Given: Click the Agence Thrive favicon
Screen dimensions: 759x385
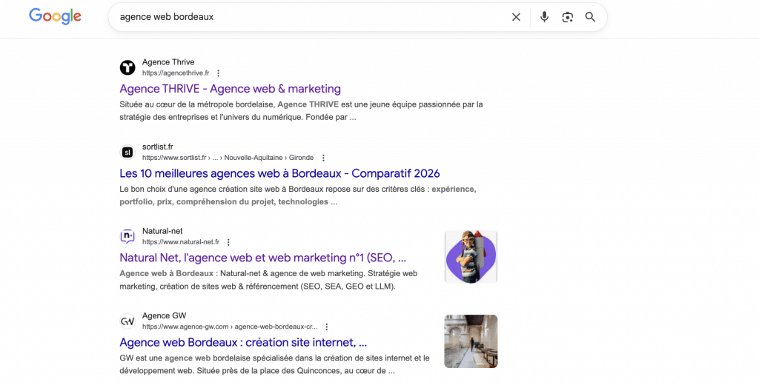Looking at the screenshot, I should point(127,67).
